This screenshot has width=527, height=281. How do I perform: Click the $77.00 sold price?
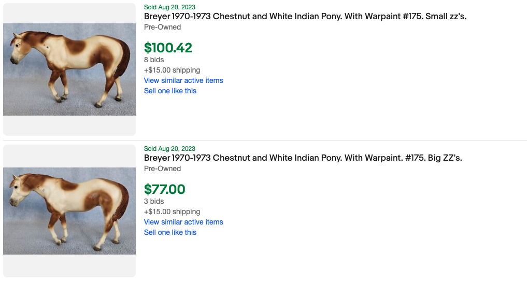164,189
